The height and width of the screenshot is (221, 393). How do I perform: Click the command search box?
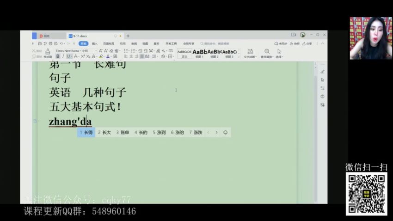[215, 43]
